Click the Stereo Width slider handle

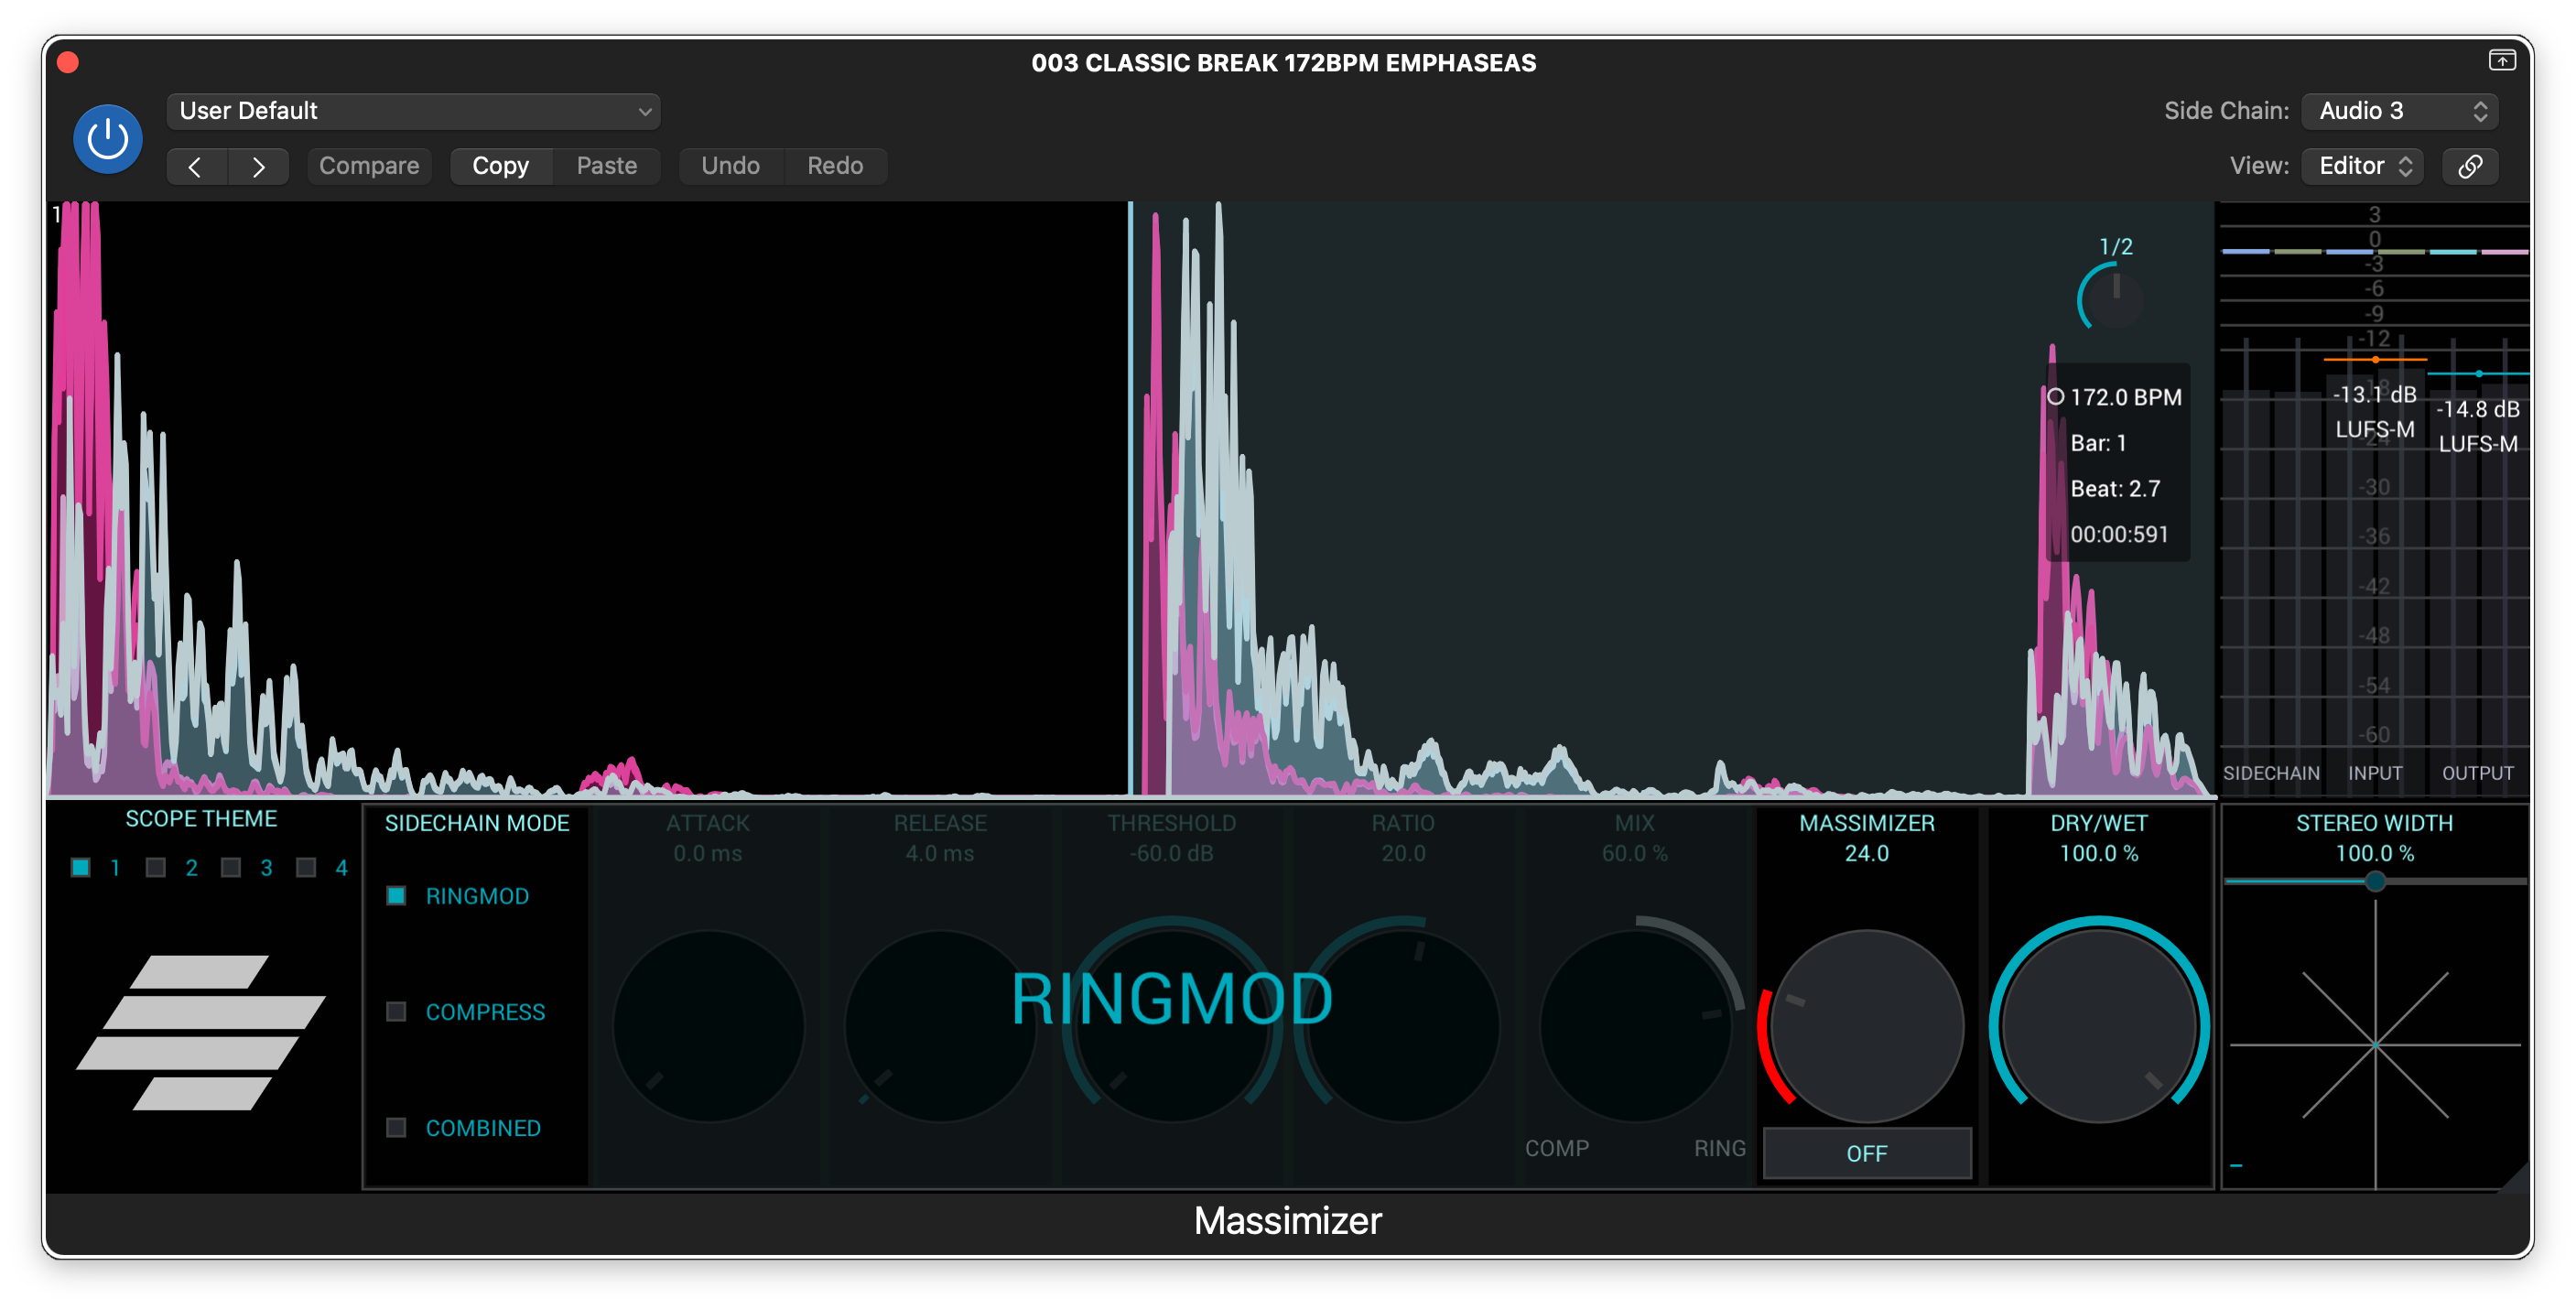point(2374,881)
